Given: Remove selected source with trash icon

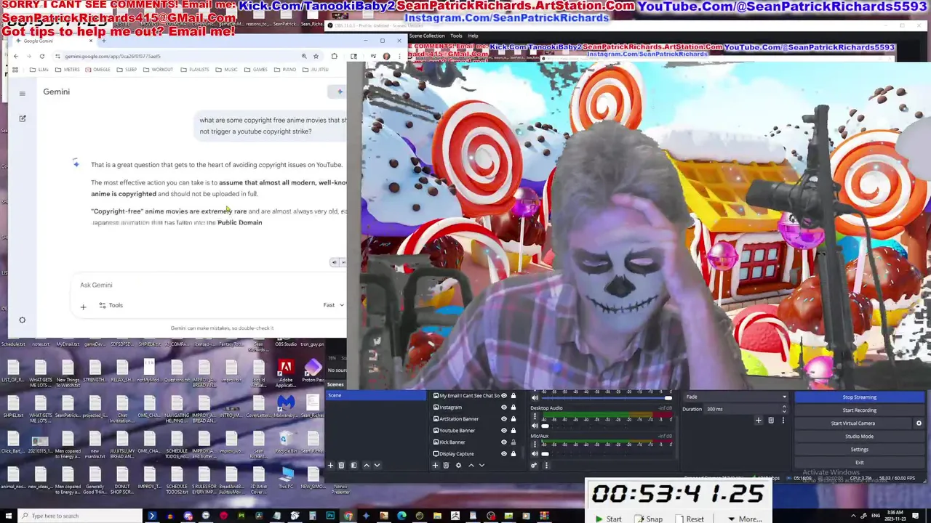Looking at the screenshot, I should click(x=447, y=466).
